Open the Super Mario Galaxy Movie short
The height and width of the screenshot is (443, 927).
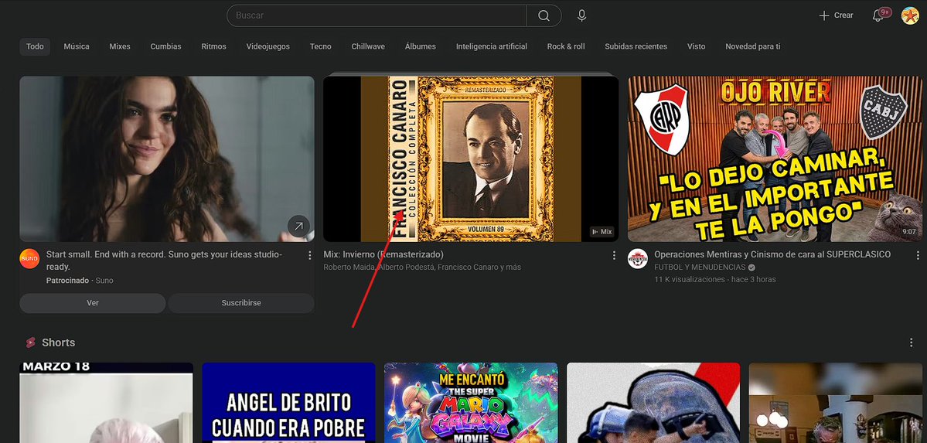pos(471,403)
